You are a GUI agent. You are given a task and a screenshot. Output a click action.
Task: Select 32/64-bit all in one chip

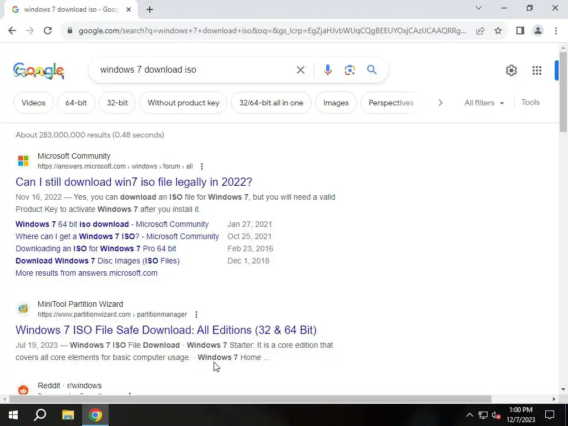point(271,103)
